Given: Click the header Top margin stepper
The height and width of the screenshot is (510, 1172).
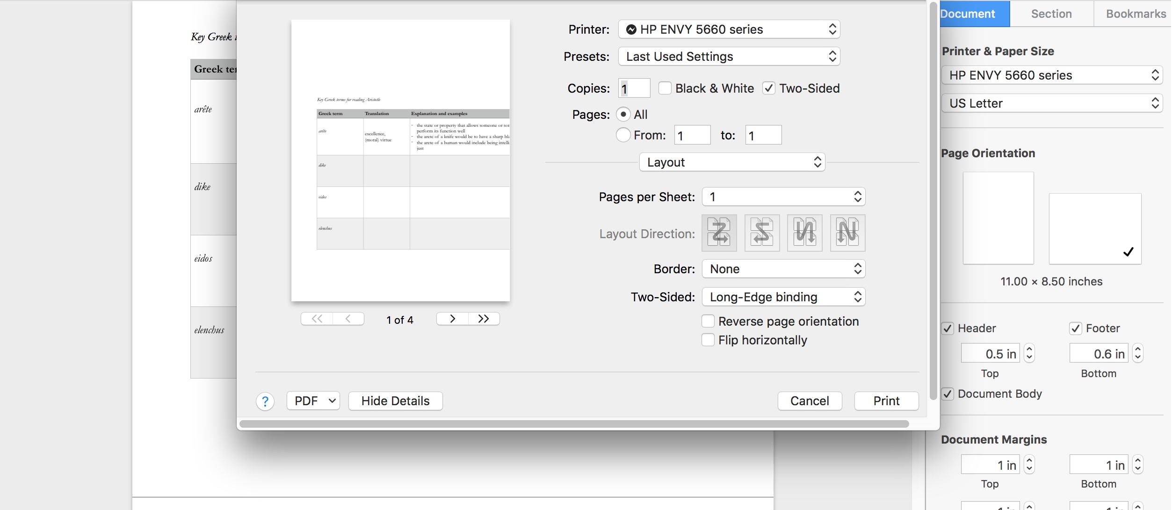Looking at the screenshot, I should point(1029,353).
